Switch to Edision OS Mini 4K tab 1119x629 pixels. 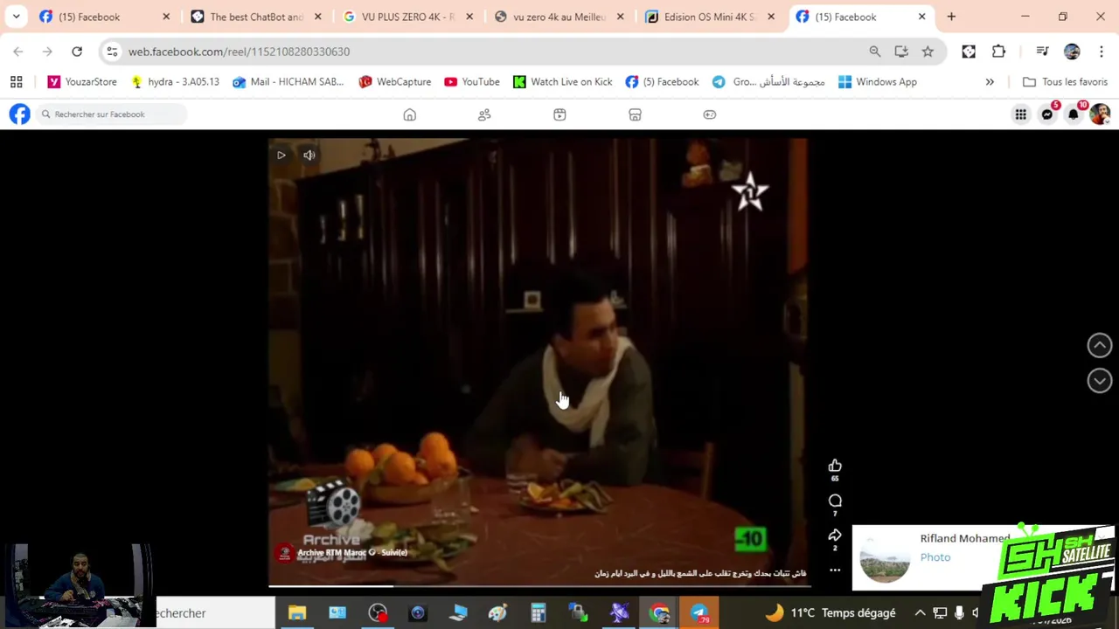710,17
